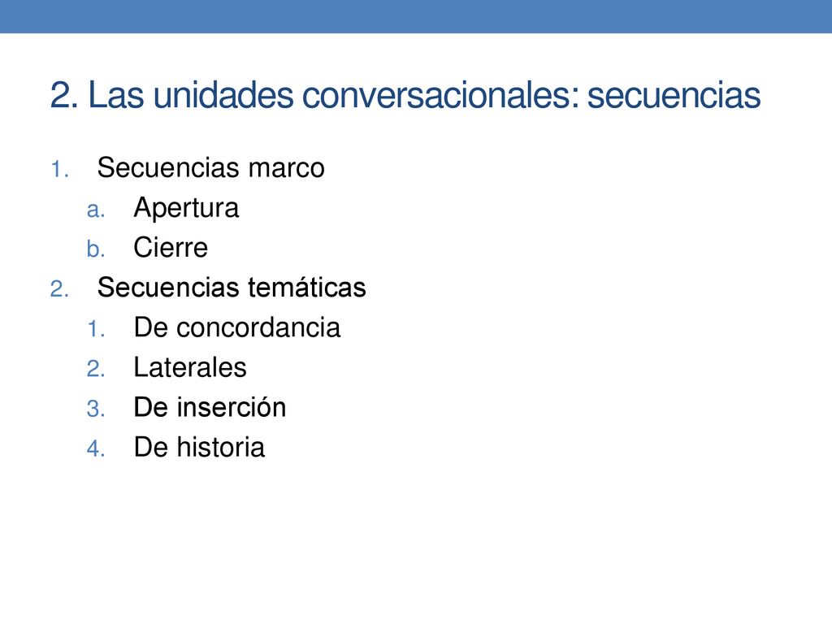Select the 'Secuencias marco' list item
Image resolution: width=832 pixels, height=624 pixels.
(x=210, y=167)
